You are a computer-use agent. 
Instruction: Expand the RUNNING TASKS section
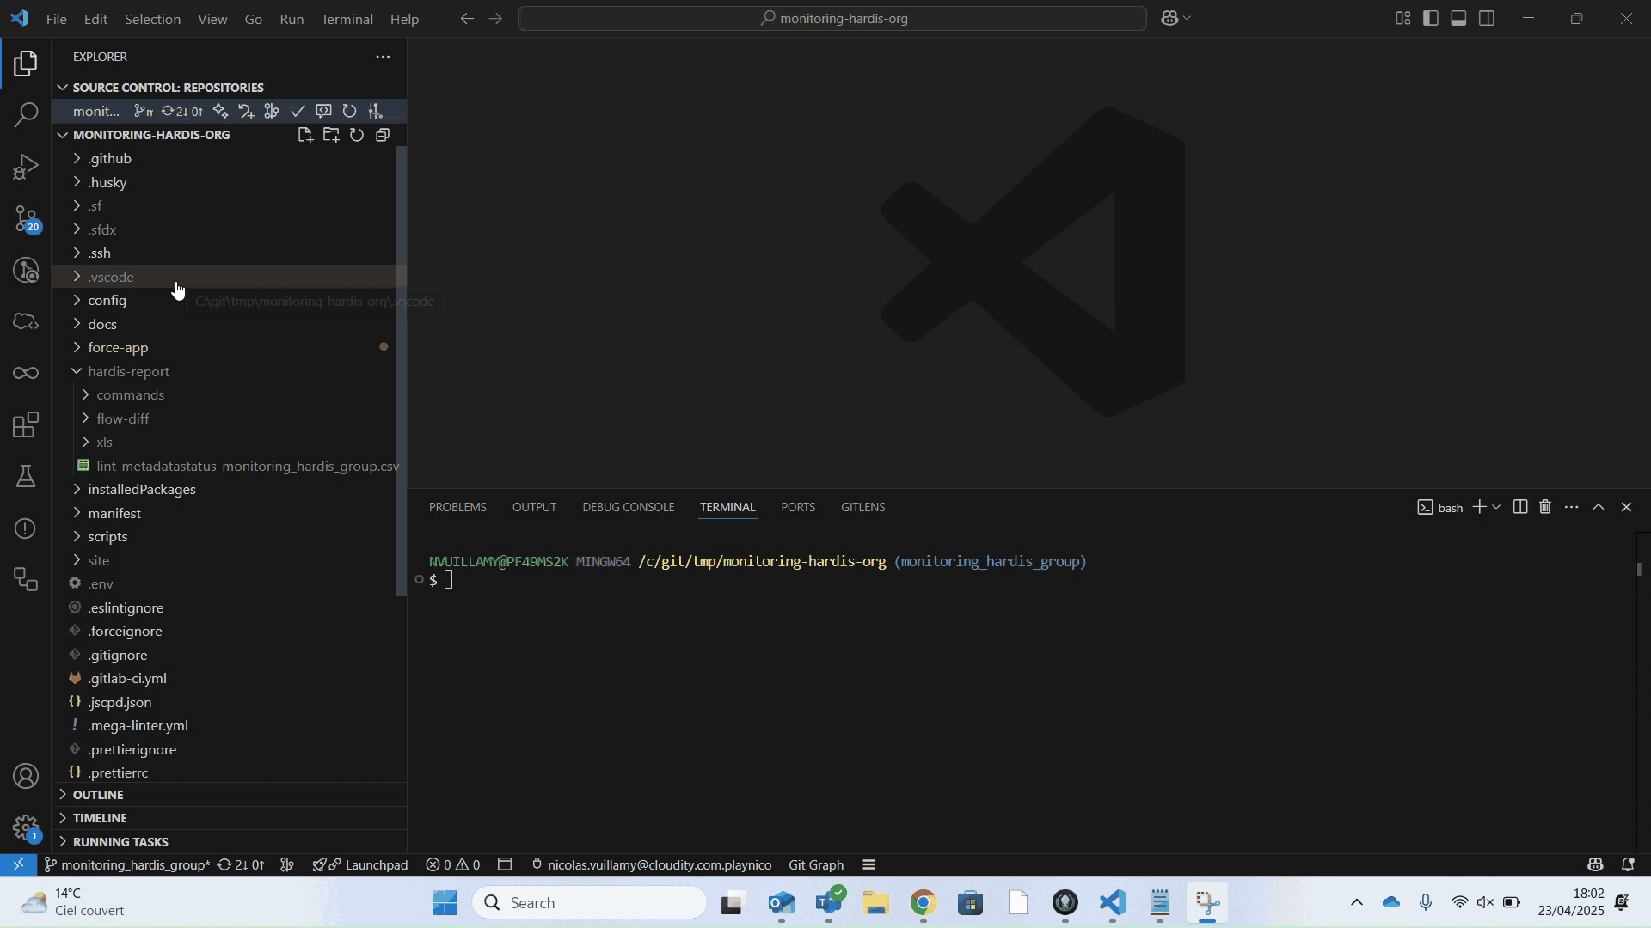(x=230, y=841)
